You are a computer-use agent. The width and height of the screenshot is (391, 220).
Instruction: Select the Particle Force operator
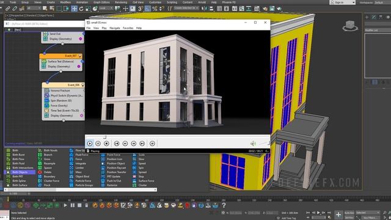[x=81, y=181]
